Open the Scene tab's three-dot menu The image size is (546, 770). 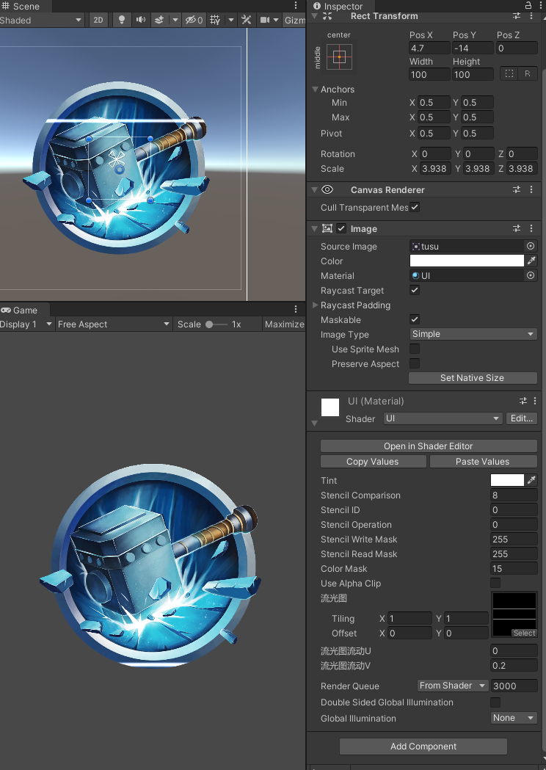(x=296, y=5)
